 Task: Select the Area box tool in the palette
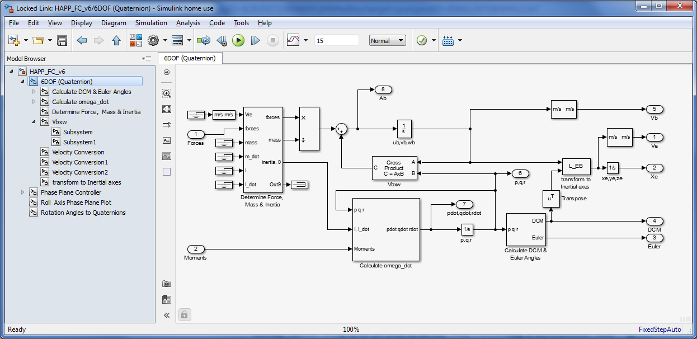coord(167,172)
